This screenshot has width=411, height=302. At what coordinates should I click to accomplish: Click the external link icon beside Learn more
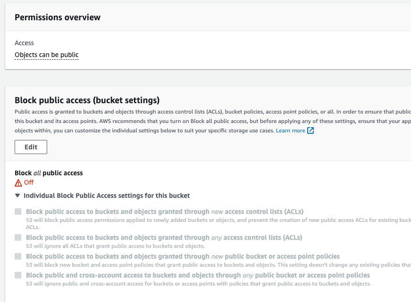(x=311, y=131)
